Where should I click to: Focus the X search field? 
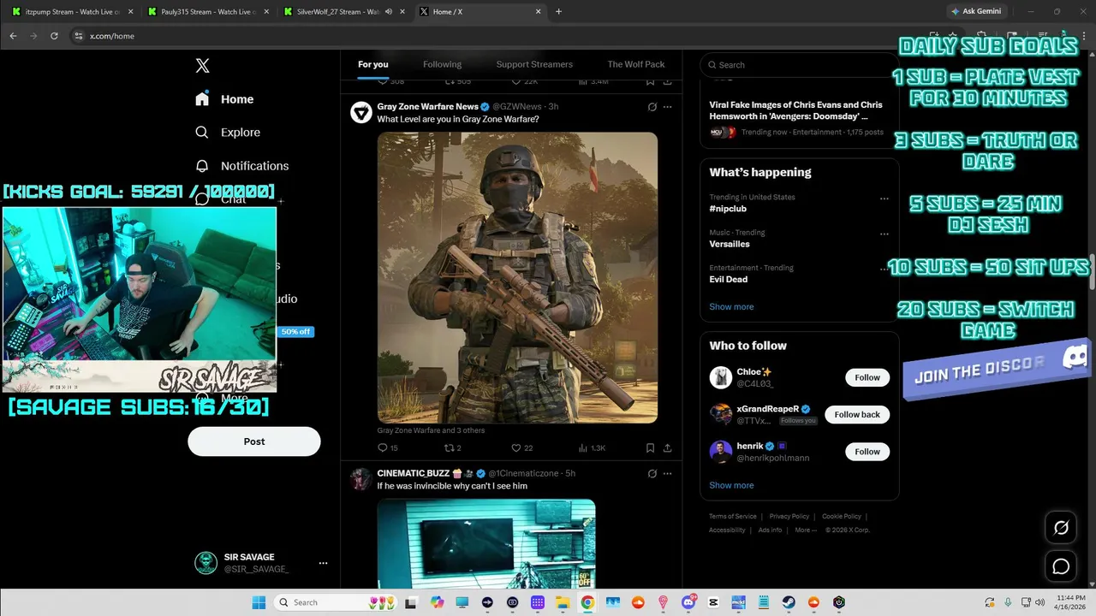tap(800, 65)
